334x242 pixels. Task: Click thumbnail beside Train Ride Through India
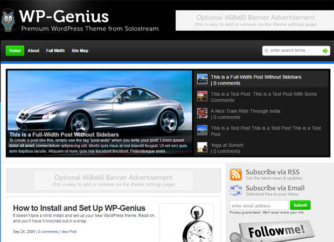[x=202, y=113]
